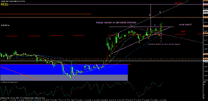Select the red 'fermeture trade' annotation text
The width and height of the screenshot is (208, 101).
[164, 44]
